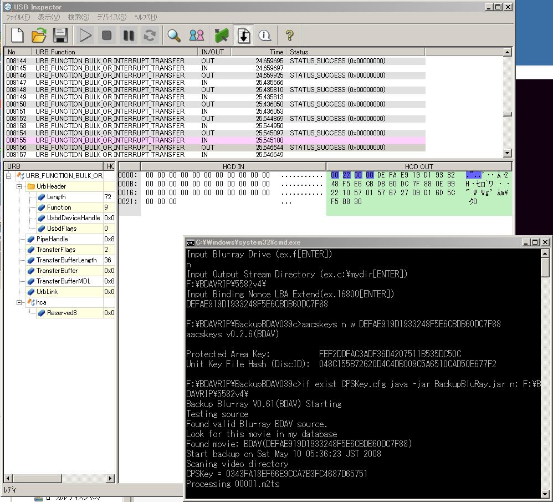Open the デバイス(S) menu
The width and height of the screenshot is (553, 502).
point(111,17)
